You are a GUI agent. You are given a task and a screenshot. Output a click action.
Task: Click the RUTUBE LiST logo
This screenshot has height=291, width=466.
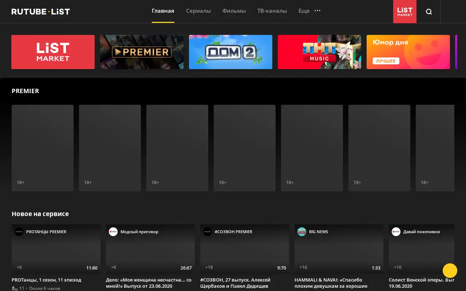41,12
